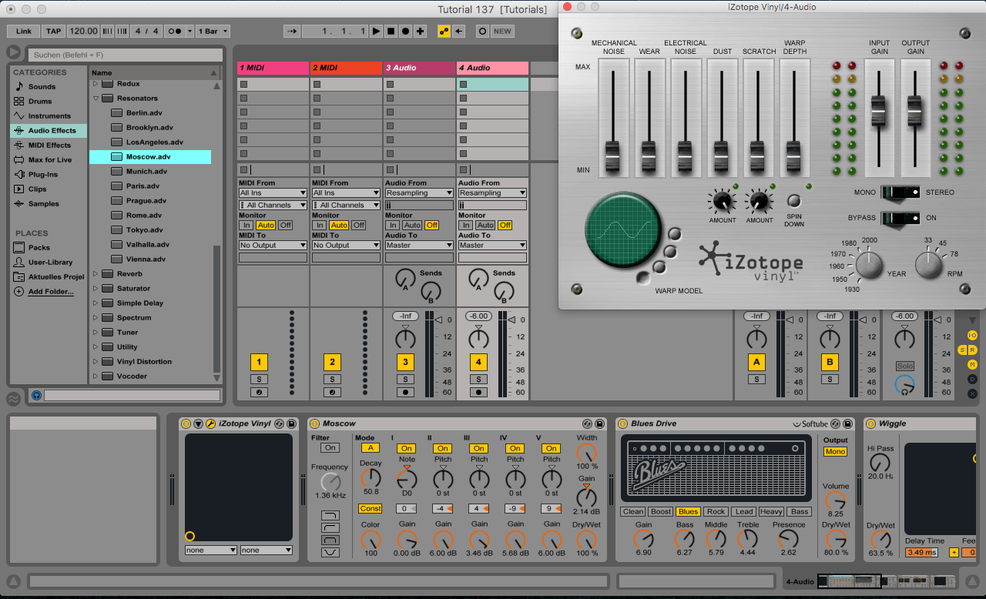Click the TAP tempo button

coord(53,32)
